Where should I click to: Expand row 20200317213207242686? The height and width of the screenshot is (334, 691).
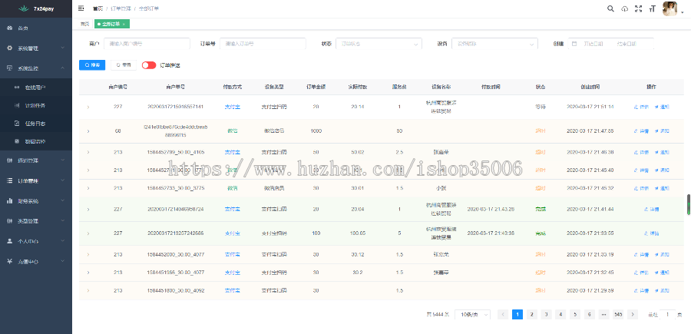click(88, 233)
